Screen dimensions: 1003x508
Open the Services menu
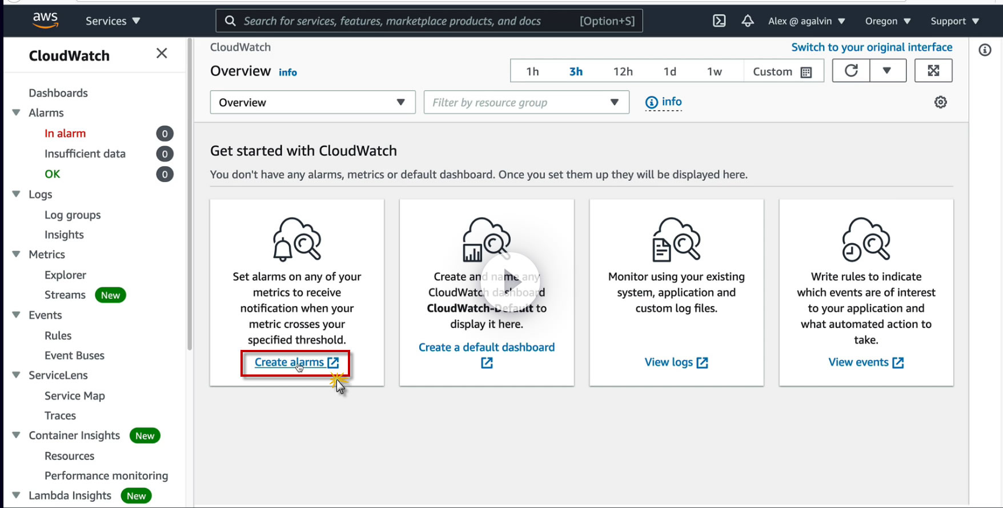click(113, 21)
